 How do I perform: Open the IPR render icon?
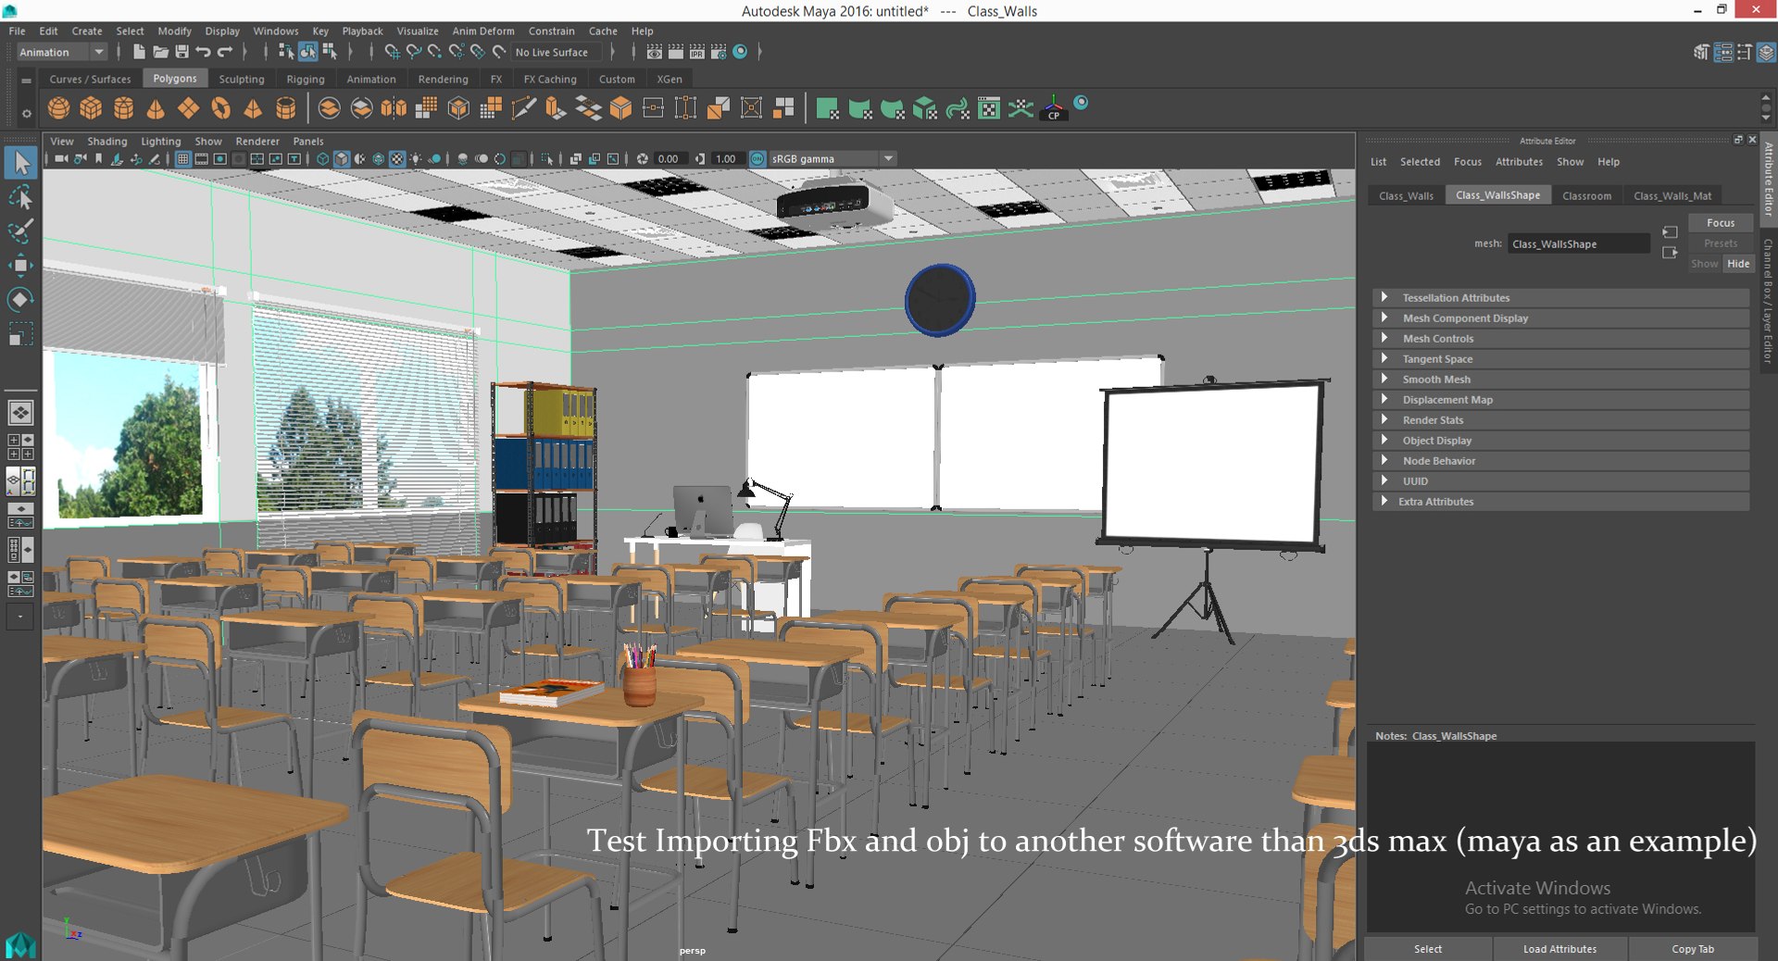pos(697,52)
